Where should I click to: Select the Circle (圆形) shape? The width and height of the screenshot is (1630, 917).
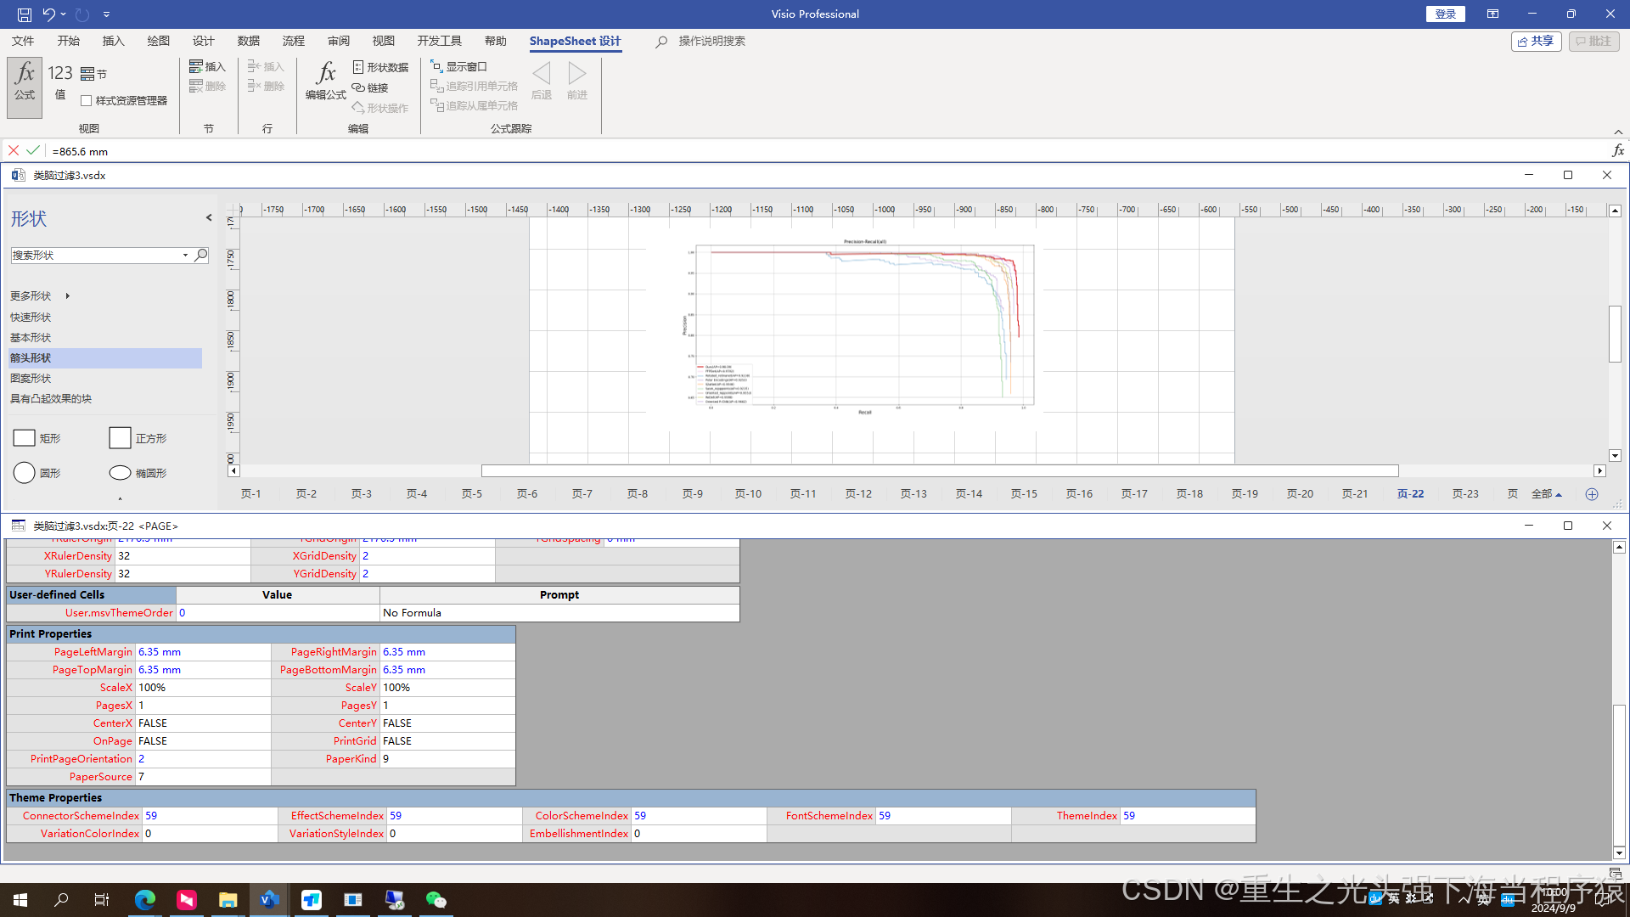click(37, 473)
